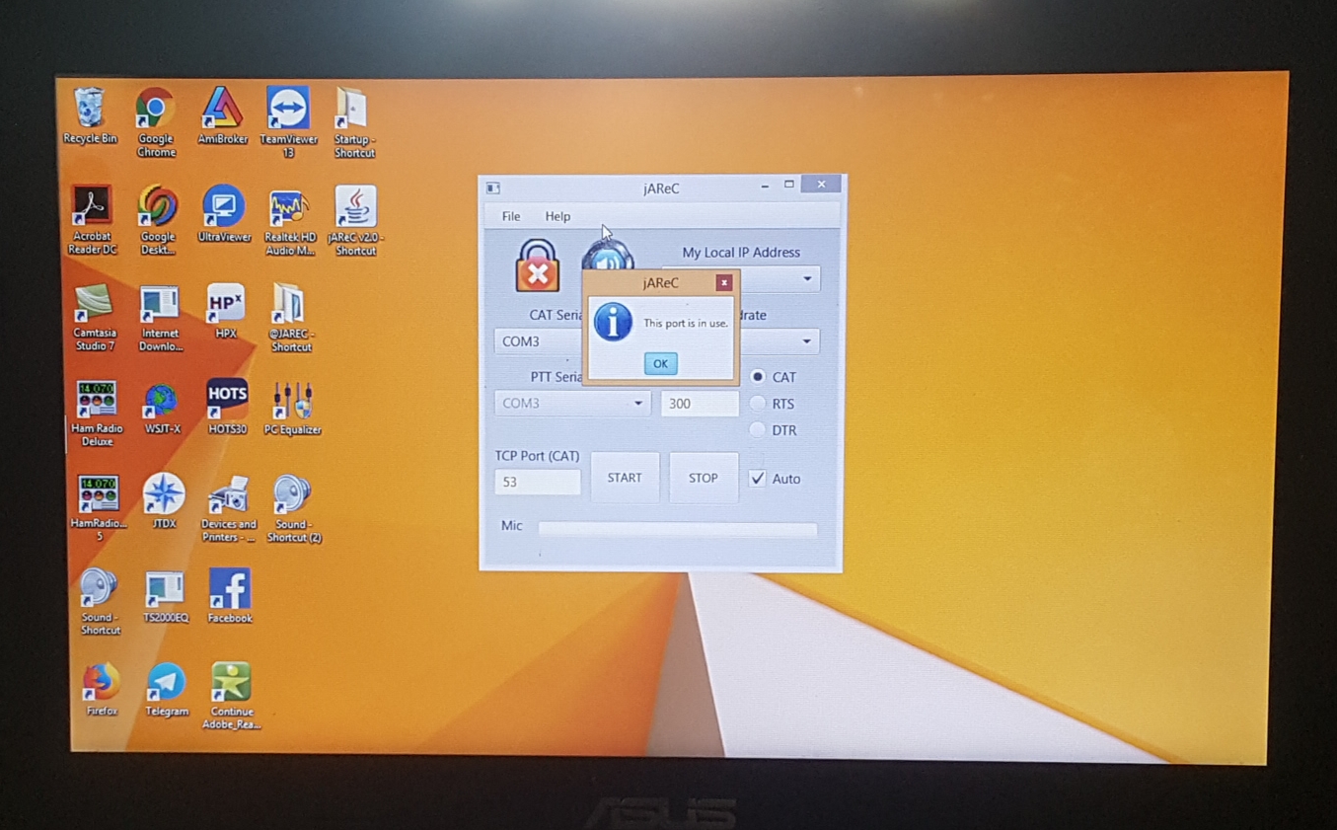This screenshot has height=830, width=1337.
Task: Open the File menu
Action: [x=511, y=216]
